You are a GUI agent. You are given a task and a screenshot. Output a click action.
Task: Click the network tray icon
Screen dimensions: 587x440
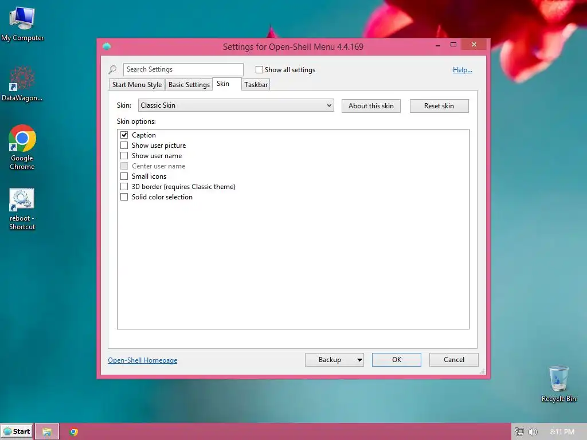pyautogui.click(x=519, y=432)
